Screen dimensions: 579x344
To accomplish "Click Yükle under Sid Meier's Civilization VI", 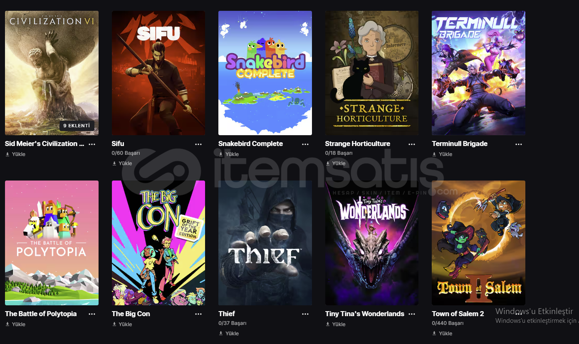I will pos(15,154).
